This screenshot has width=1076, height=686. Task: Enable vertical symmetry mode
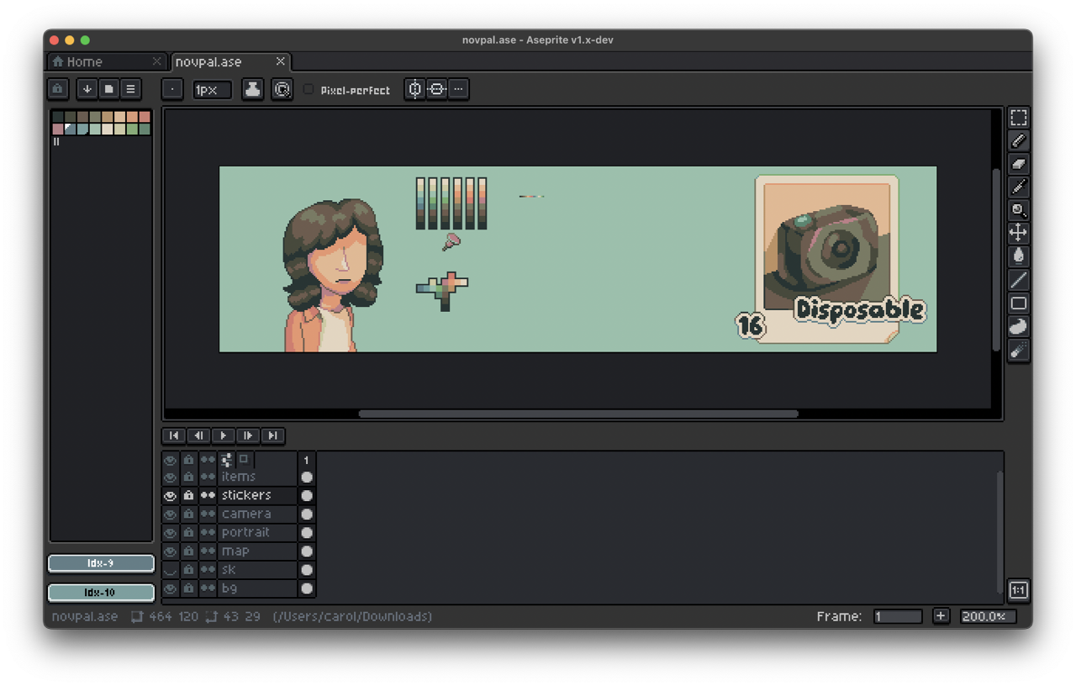(414, 89)
